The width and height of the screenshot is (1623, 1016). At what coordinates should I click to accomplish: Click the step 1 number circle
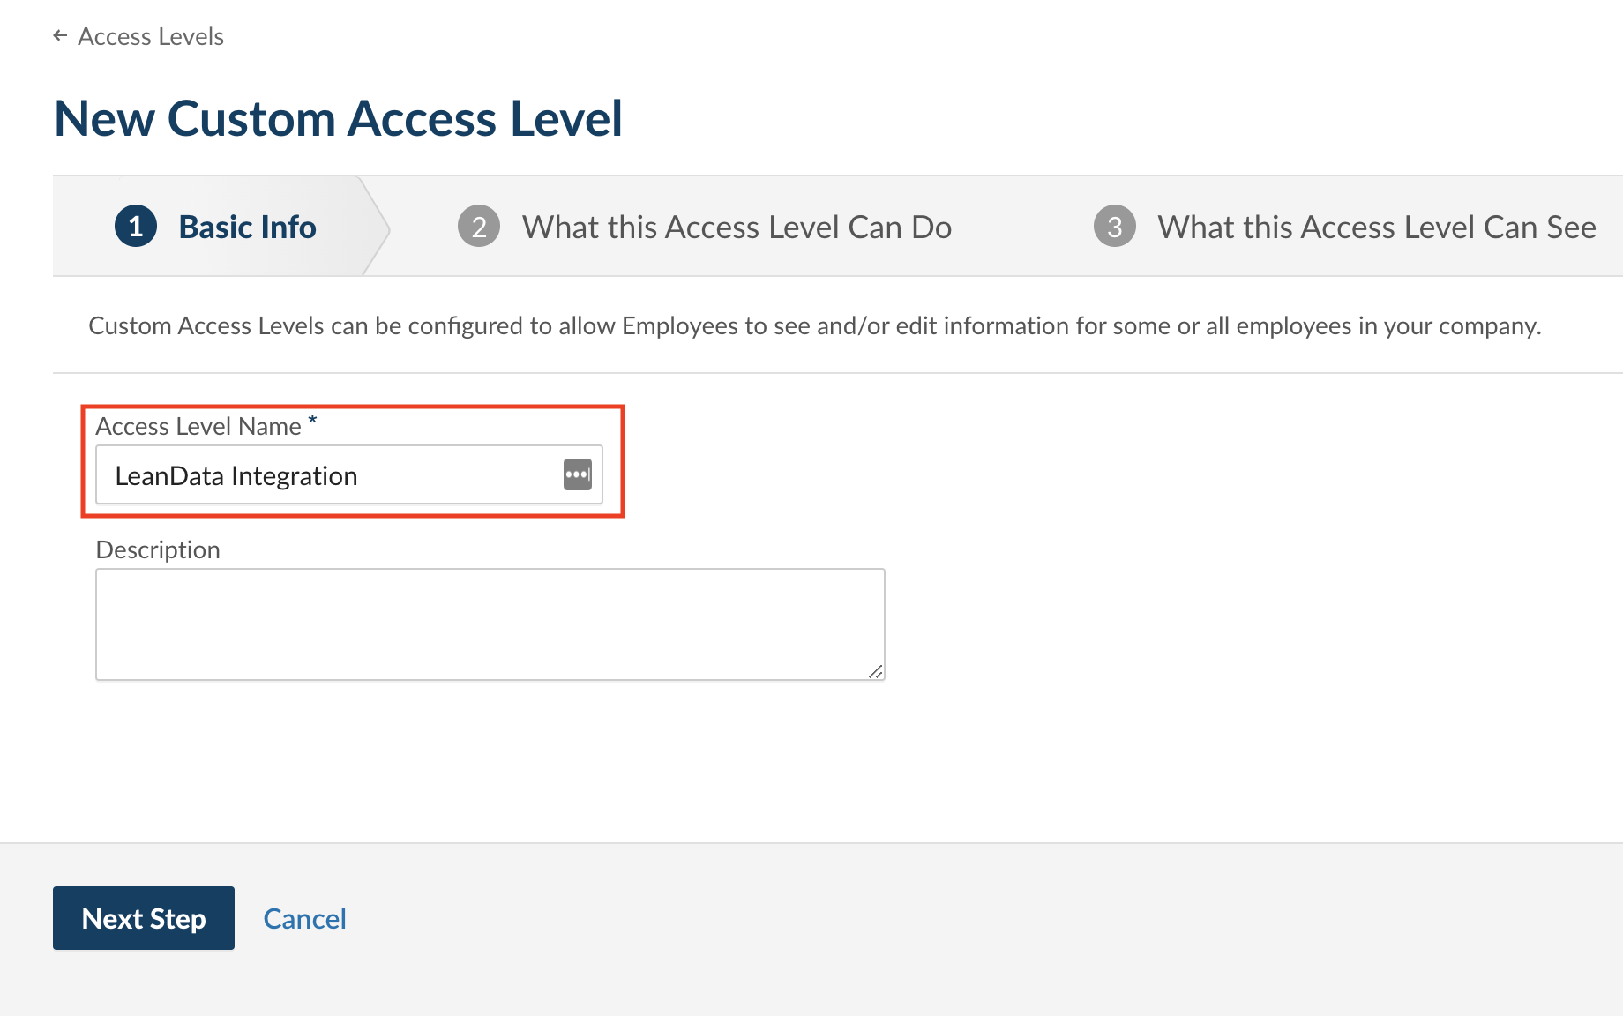click(136, 227)
